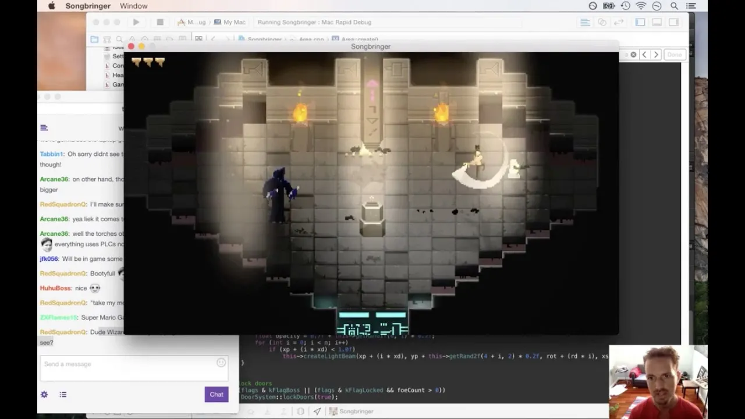Open the Xcode project navigator folder icon
Viewport: 745px width, 419px height.
94,39
